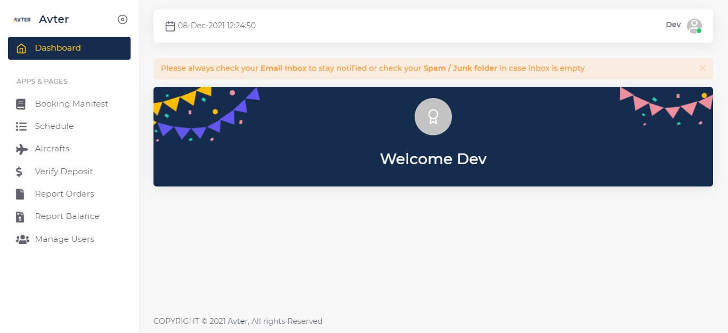Open the Dev user avatar menu
Screen dimensions: 728x333
coord(694,26)
